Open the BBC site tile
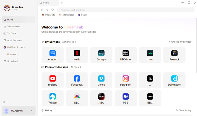This screenshot has width=197, height=116. coord(150,98)
